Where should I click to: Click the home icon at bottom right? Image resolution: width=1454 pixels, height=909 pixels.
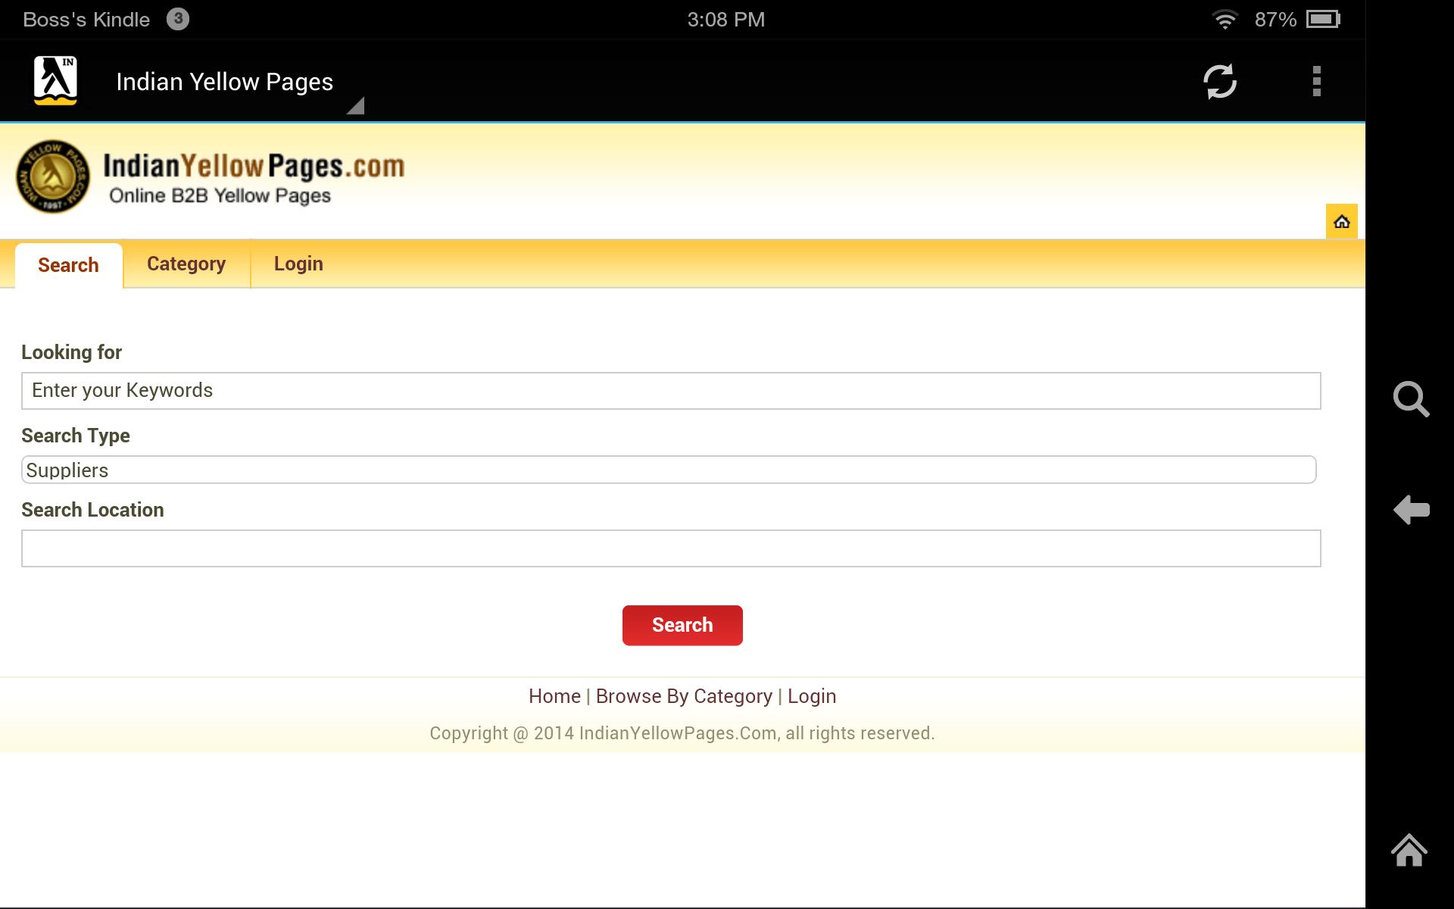1411,851
